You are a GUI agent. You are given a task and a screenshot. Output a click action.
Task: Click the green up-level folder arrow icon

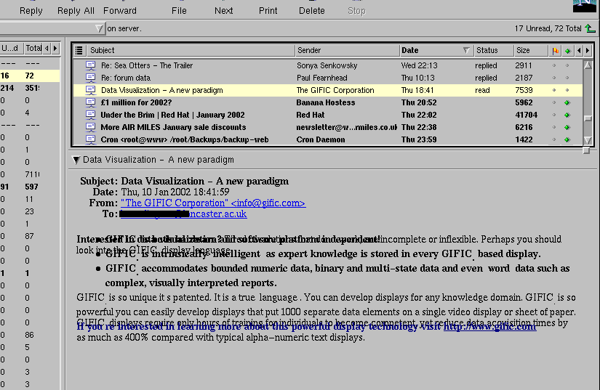pos(590,28)
